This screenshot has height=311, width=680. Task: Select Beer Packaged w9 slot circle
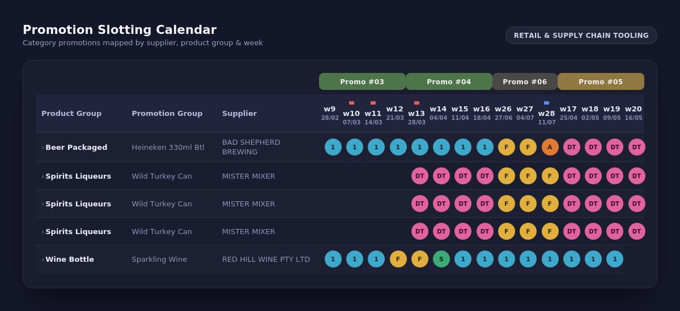333,147
